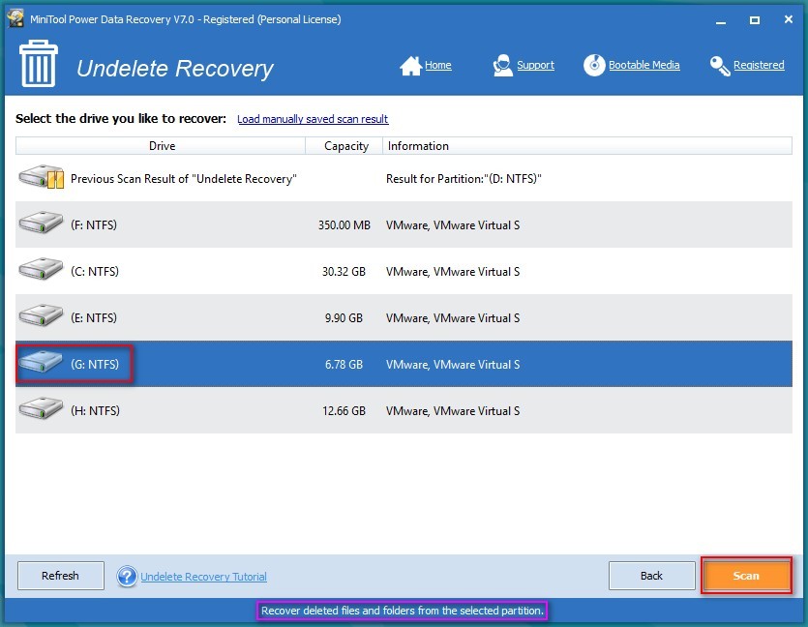Click VMware information in the F: row

[x=453, y=225]
